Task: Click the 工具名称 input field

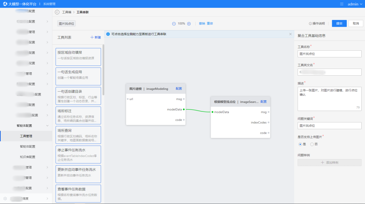Action: click(x=329, y=54)
